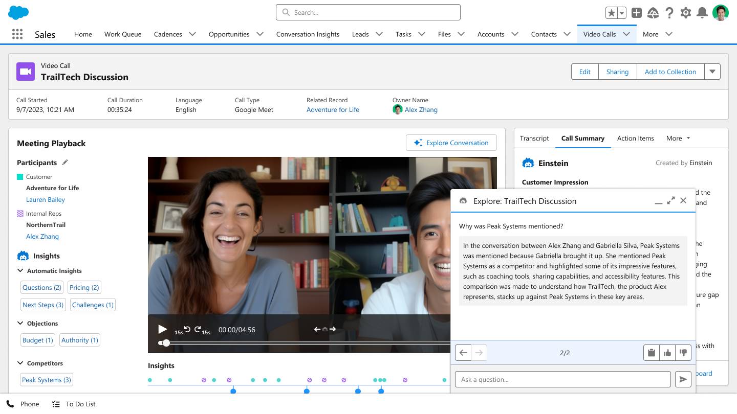This screenshot has width=737, height=414.
Task: Click the Einstein icon in Call Summary
Action: [528, 163]
